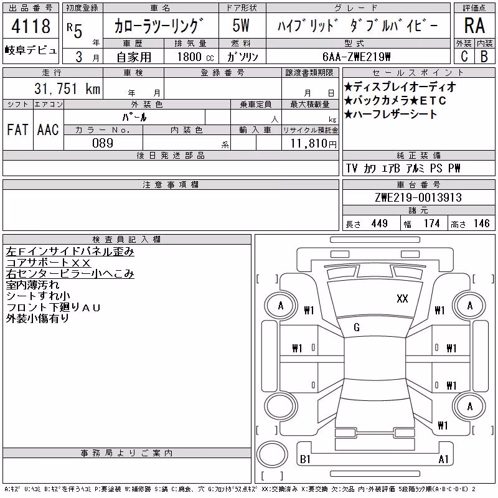Click inspector note 右センターピラー小へこみ
Image resolution: width=498 pixels, height=498 pixels.
[70, 274]
